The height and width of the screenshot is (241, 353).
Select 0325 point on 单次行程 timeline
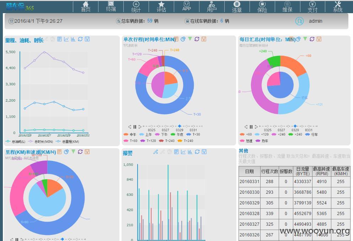(x=151, y=126)
